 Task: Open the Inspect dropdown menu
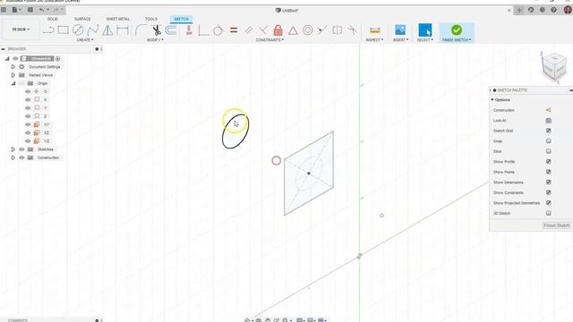374,39
